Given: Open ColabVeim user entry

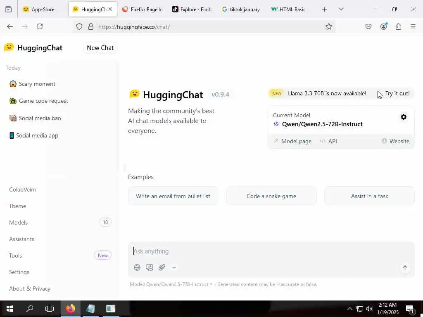Looking at the screenshot, I should tap(22, 189).
